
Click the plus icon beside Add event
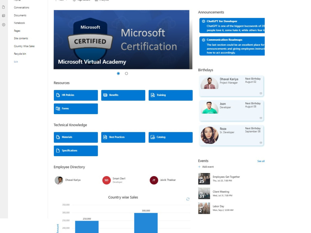pyautogui.click(x=199, y=167)
